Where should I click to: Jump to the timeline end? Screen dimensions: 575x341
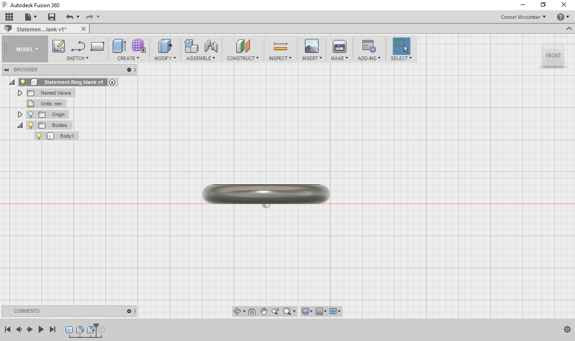[x=52, y=329]
